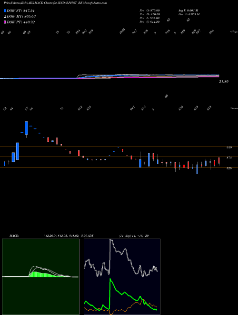238x315 pixels.
Task: Click the ADX '(14 day) 14, +16, -20' text
Action: 134,236
